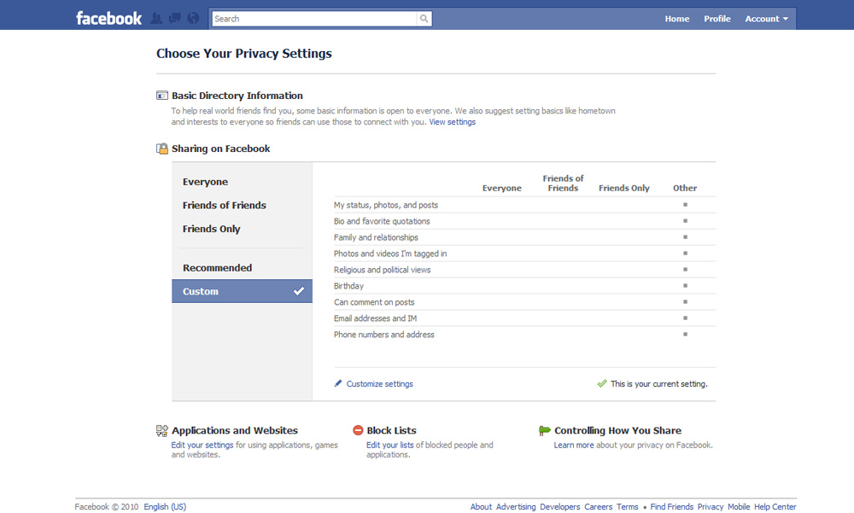This screenshot has width=854, height=513.
Task: Open the Advertising footer link
Action: click(x=516, y=506)
